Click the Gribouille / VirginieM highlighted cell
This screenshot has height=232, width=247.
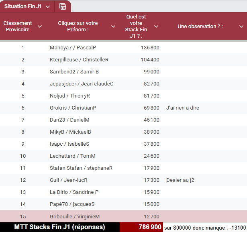tap(75, 216)
